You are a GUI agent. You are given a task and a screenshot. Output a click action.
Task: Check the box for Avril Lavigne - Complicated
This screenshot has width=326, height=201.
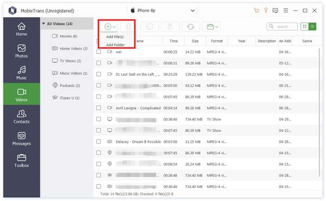click(x=98, y=108)
